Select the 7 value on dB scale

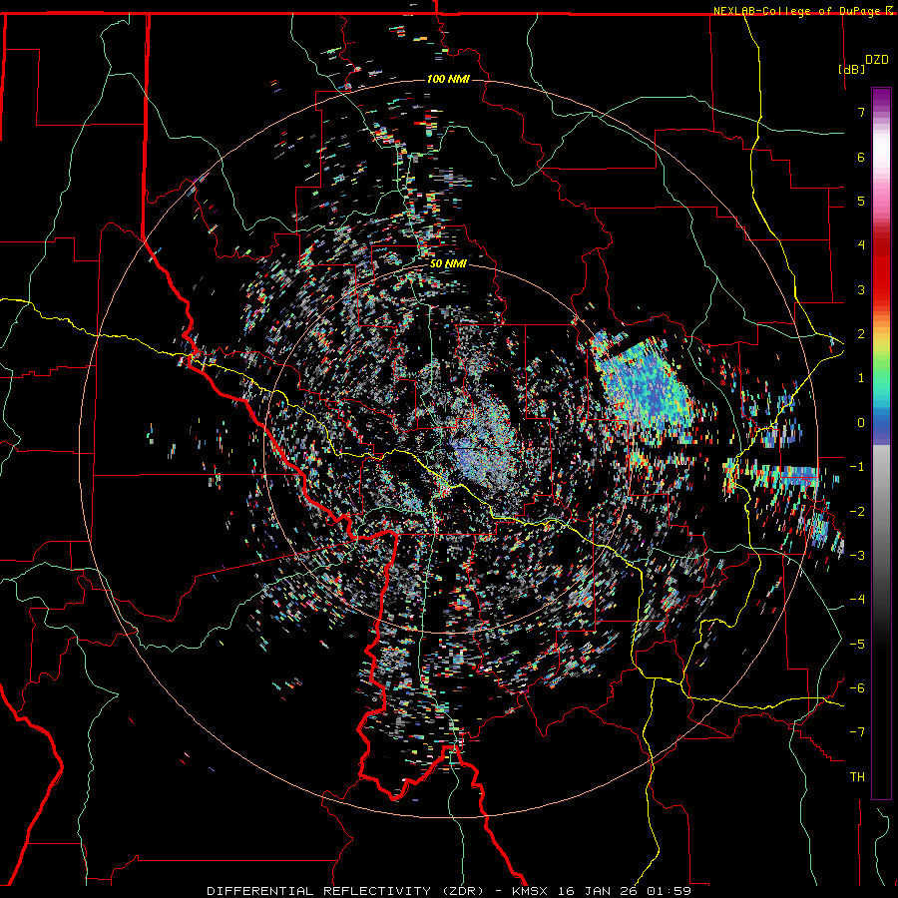pyautogui.click(x=861, y=112)
